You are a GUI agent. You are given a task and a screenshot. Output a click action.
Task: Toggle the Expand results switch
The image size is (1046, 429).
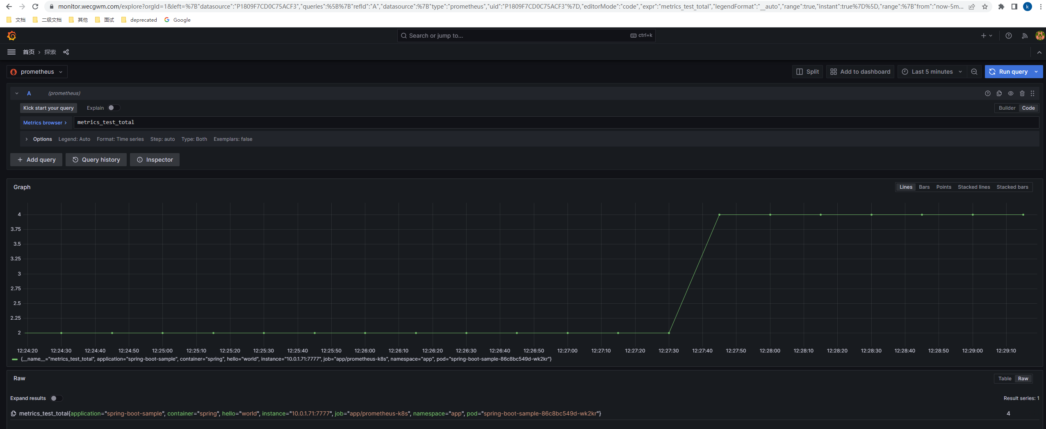[x=57, y=398]
